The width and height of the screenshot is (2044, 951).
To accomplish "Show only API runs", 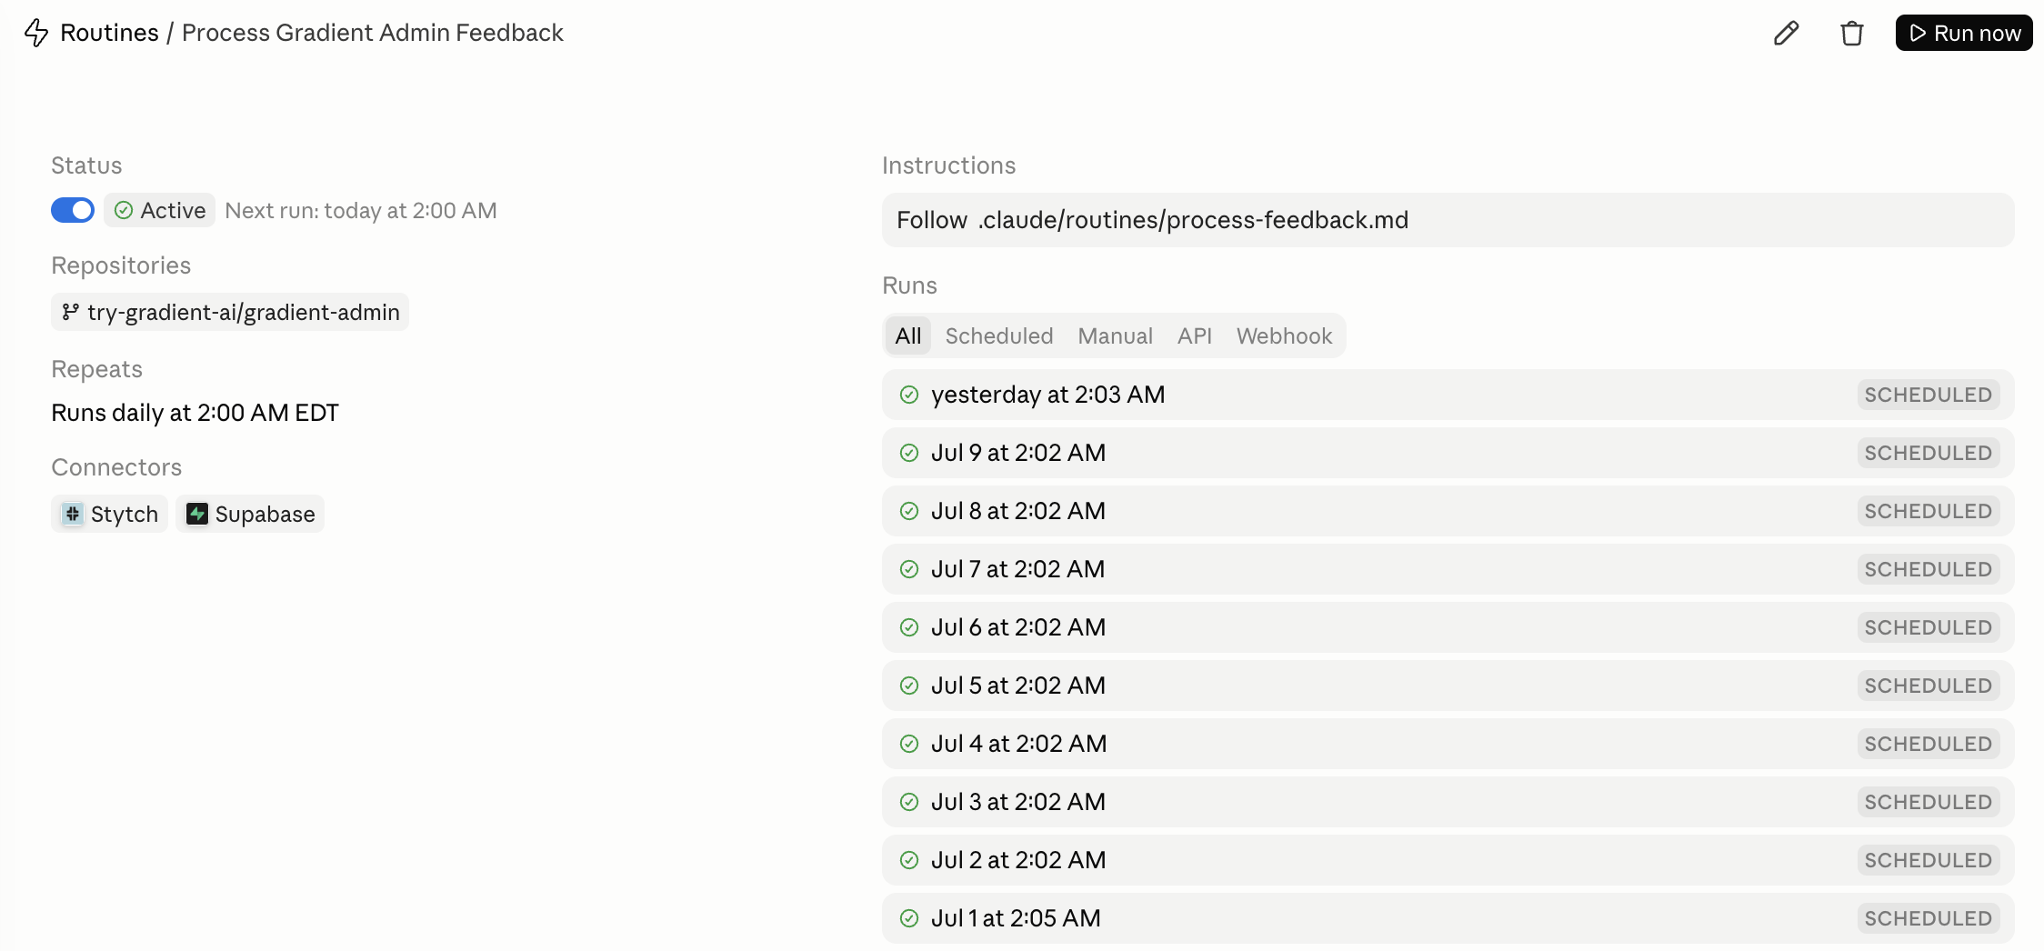I will coord(1194,335).
